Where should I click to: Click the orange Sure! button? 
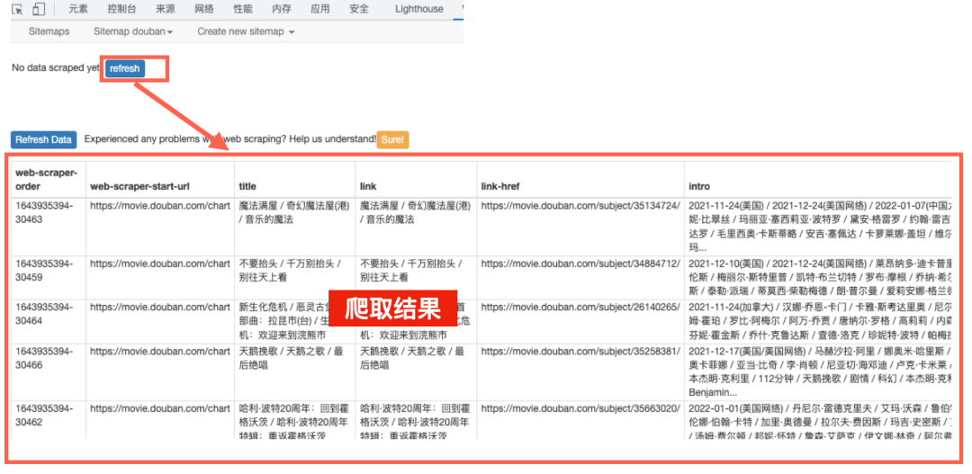click(x=392, y=139)
